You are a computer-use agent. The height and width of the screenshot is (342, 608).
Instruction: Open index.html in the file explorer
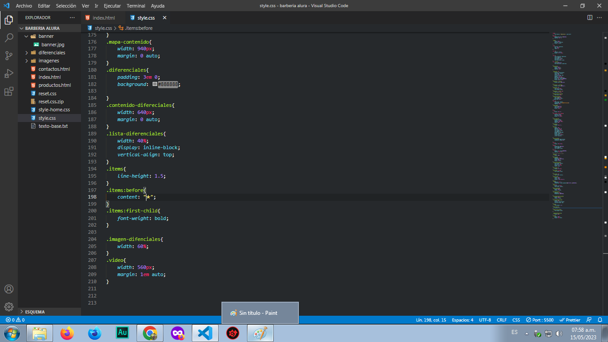[x=49, y=77]
